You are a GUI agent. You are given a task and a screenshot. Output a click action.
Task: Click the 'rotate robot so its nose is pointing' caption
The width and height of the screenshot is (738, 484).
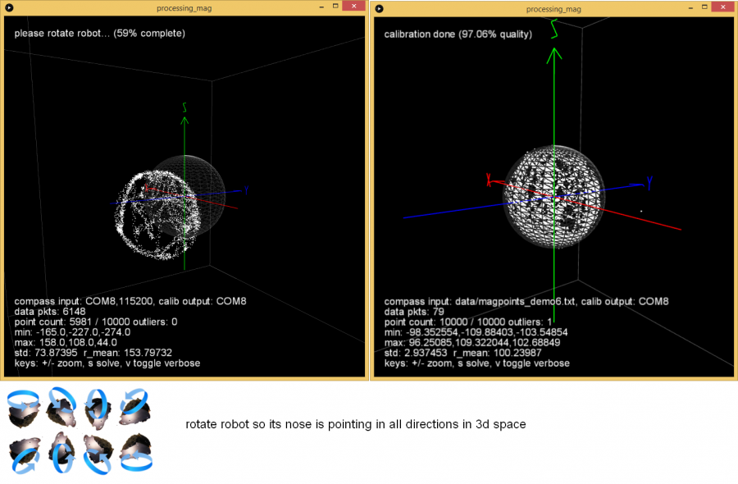pyautogui.click(x=355, y=424)
